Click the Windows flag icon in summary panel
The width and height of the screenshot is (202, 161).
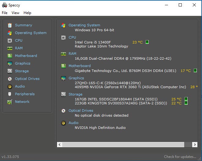pos(63,25)
